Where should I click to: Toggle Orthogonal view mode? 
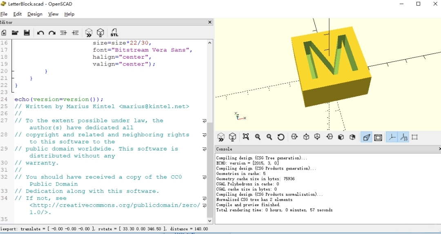[x=378, y=137]
